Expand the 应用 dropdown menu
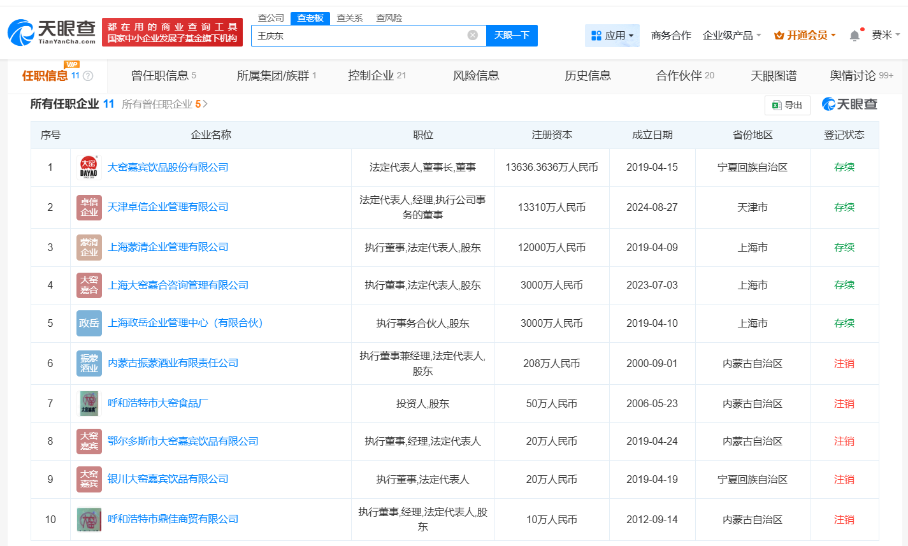The image size is (908, 546). [612, 36]
